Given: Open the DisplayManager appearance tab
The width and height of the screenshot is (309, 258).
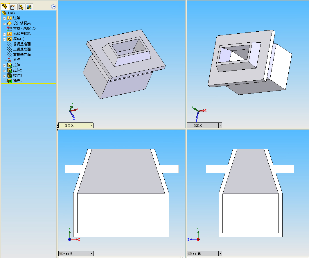Looking at the screenshot, I should click(x=29, y=7).
